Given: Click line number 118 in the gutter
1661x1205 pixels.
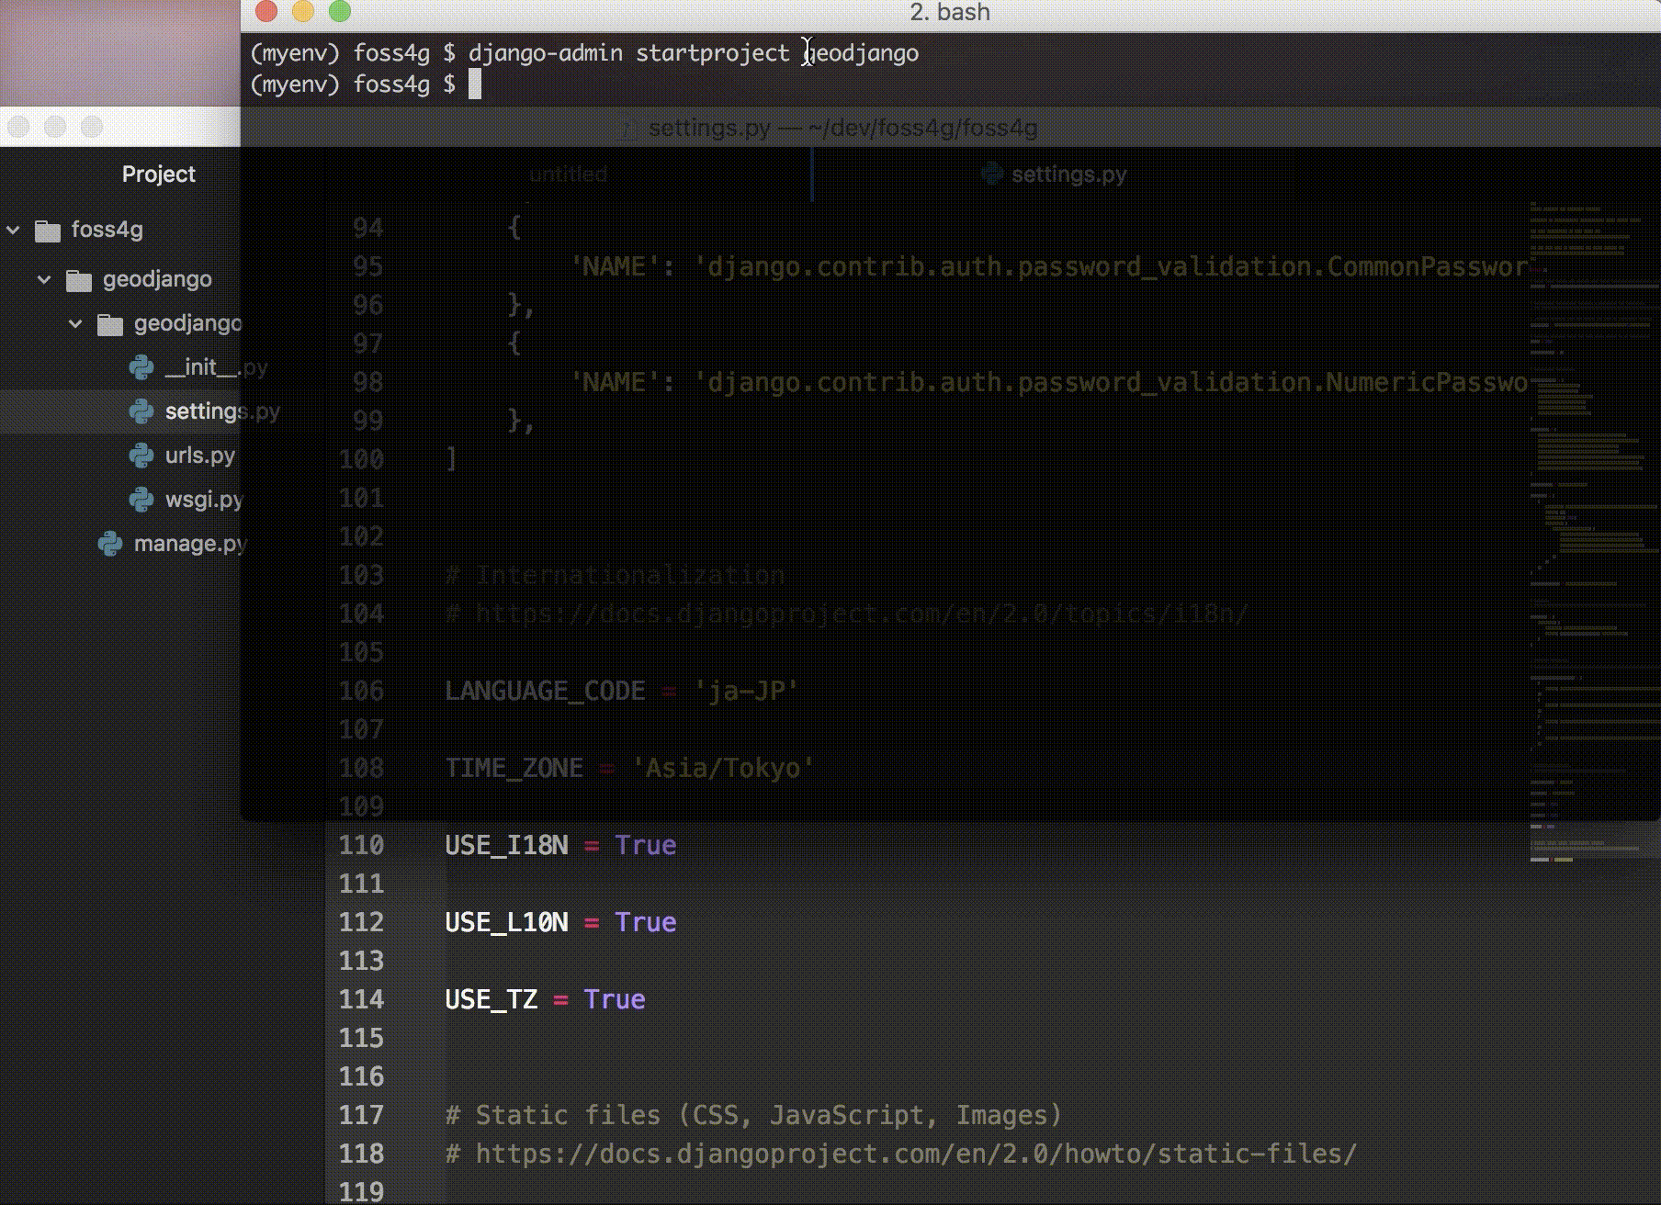Looking at the screenshot, I should pos(361,1154).
